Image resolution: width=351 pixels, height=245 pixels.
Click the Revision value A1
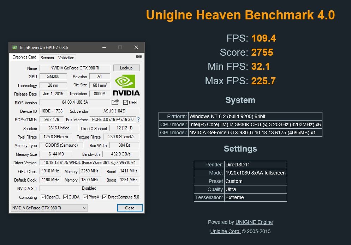100,76
